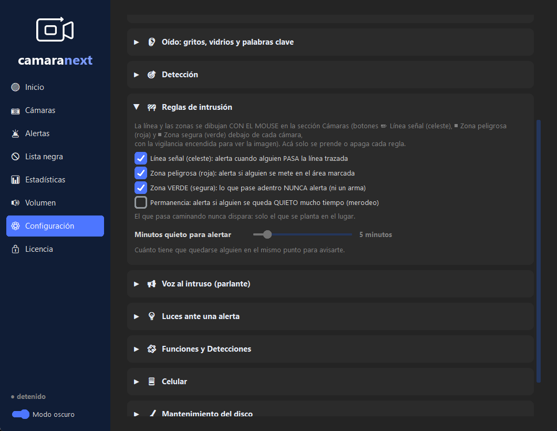Click the 'Detección' section heading

pos(180,75)
